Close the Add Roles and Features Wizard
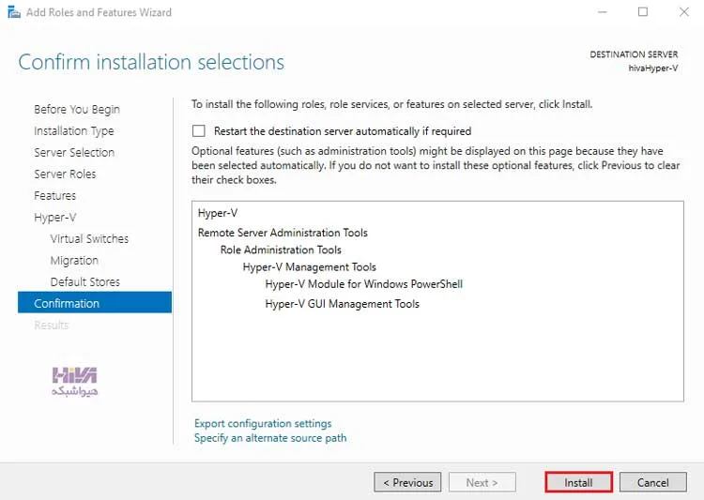This screenshot has height=500, width=704. (683, 12)
